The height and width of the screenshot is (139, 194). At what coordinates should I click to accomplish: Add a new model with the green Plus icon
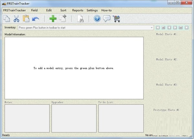coord(53,19)
